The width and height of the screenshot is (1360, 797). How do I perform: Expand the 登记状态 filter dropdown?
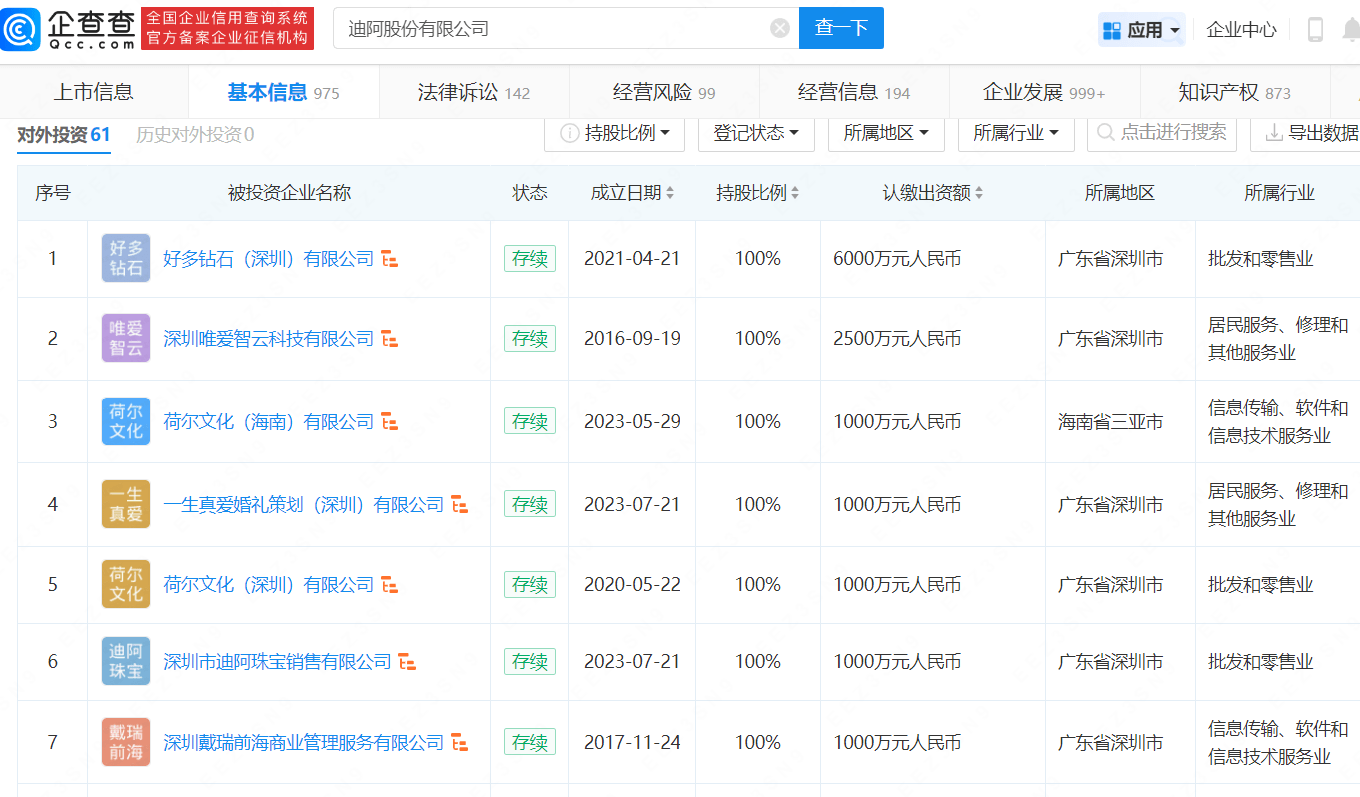pyautogui.click(x=755, y=133)
